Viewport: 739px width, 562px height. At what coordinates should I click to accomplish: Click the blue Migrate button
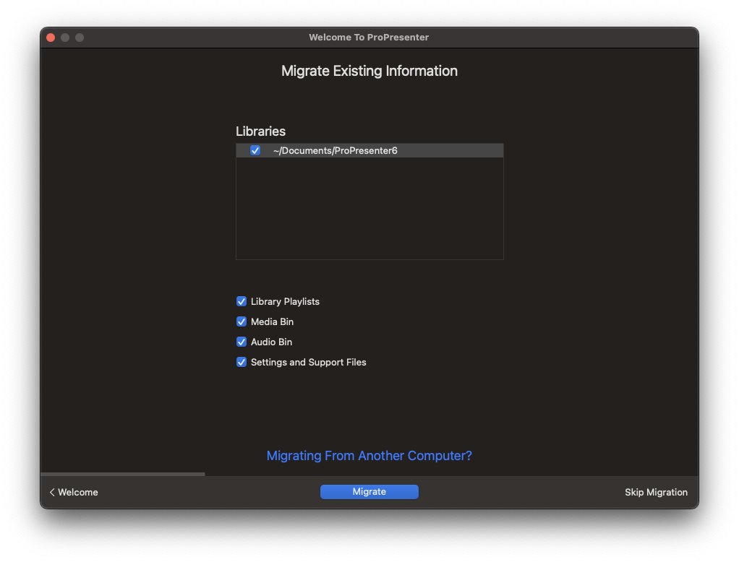(x=369, y=492)
